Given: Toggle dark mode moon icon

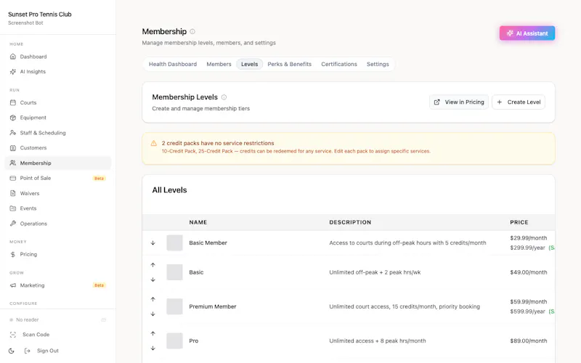Looking at the screenshot, I should [12, 351].
